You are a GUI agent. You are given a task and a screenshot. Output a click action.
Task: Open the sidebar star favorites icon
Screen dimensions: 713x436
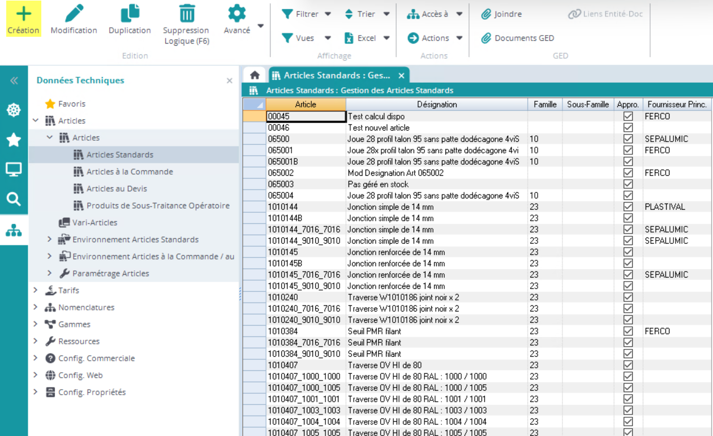[x=14, y=140]
